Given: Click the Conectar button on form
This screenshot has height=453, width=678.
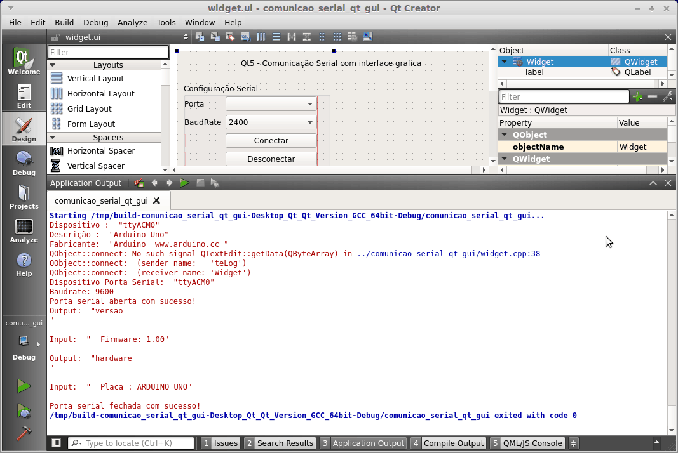Looking at the screenshot, I should (x=271, y=141).
